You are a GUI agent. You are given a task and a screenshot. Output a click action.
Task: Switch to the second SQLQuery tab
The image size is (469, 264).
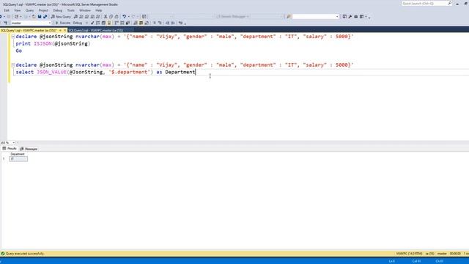(x=96, y=30)
